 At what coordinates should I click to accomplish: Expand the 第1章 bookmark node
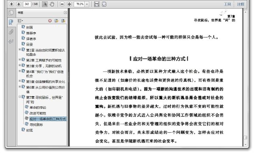click(x=19, y=49)
